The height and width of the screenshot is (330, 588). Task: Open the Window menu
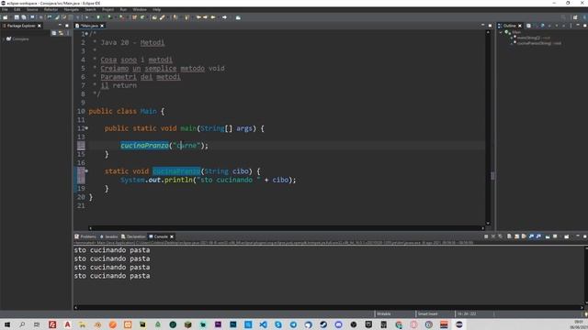tap(140, 9)
